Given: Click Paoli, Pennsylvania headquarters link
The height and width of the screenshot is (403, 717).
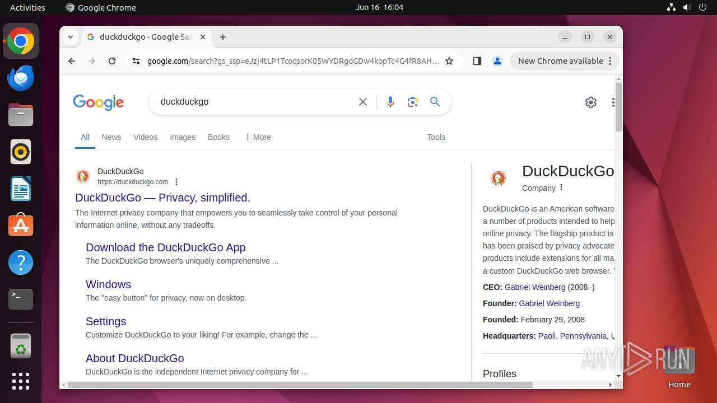Looking at the screenshot, I should pyautogui.click(x=576, y=336).
